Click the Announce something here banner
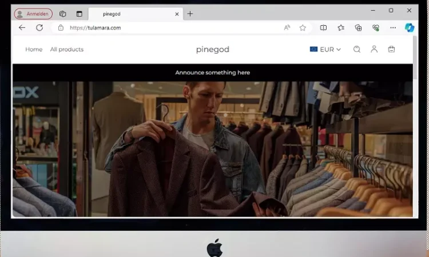 pos(213,73)
